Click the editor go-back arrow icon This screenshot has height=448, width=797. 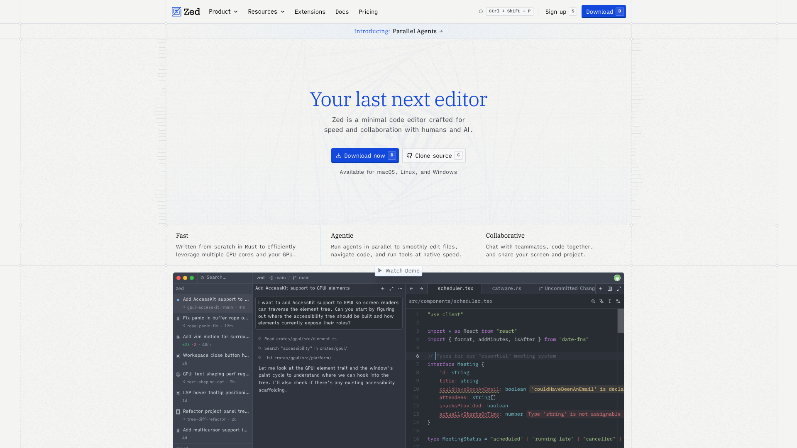[x=411, y=289]
